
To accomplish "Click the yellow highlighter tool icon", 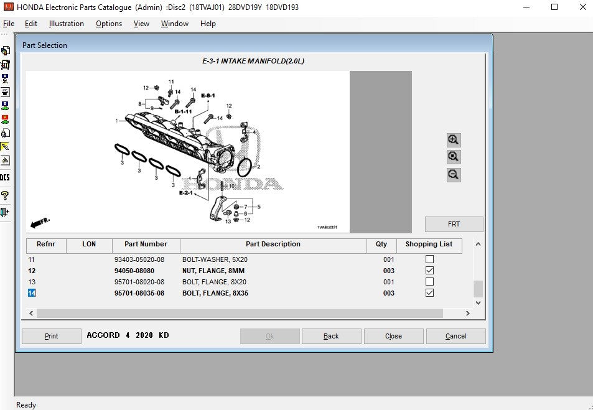I will [x=5, y=147].
